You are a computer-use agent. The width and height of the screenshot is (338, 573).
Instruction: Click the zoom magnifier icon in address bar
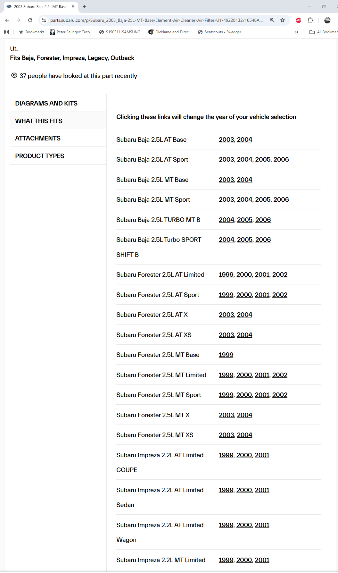point(272,20)
